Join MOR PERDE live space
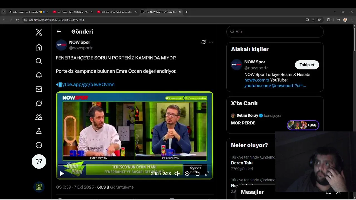The image size is (356, 200). [x=243, y=123]
